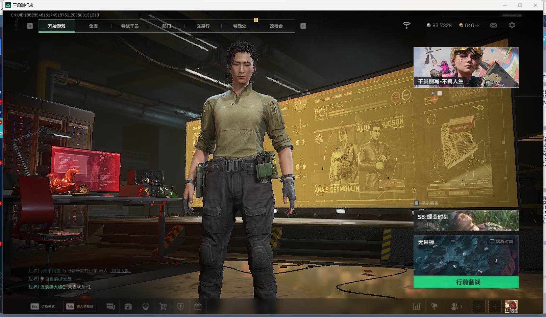Open the 交易行 tab
This screenshot has height=317, width=546.
tap(203, 26)
